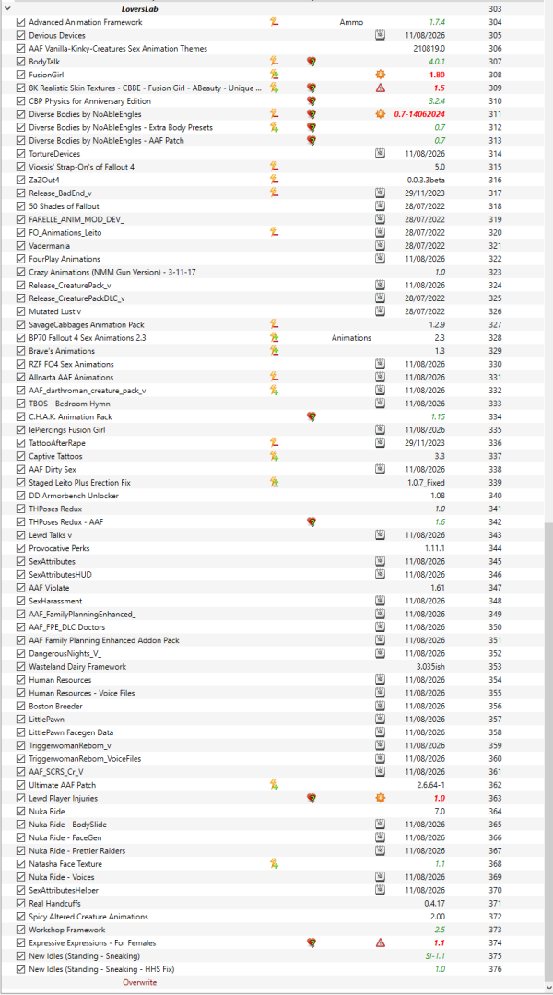
Task: Select the Crazy Animations (NMM Gun Version) row
Action: click(x=272, y=272)
